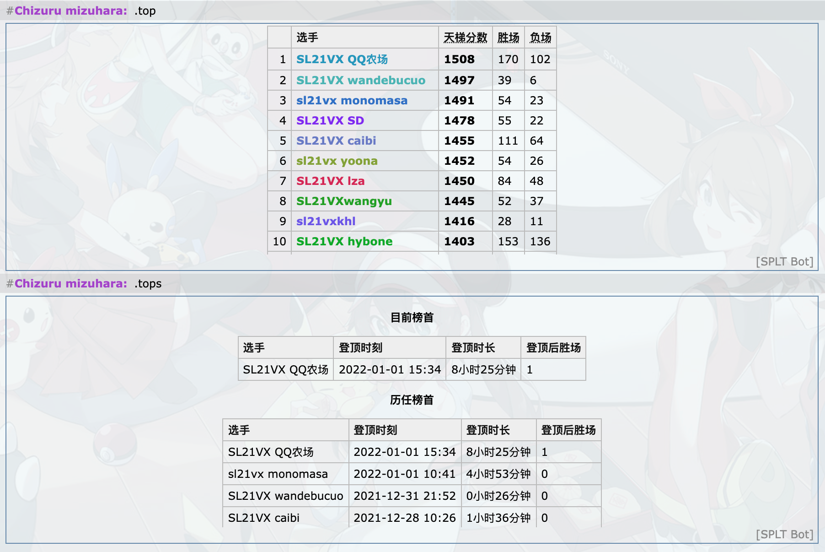
Task: Click sl21vxkhl in ninth place
Action: point(326,222)
